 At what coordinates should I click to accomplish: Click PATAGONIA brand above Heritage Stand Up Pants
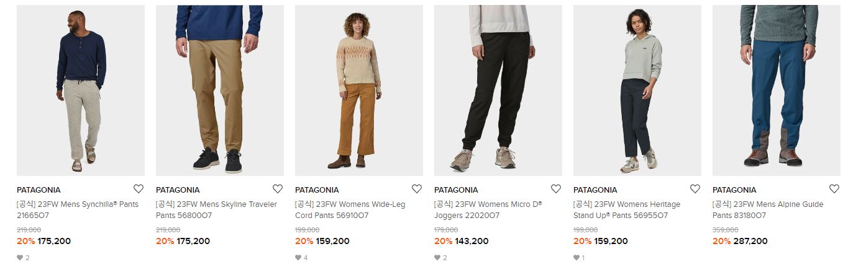click(595, 190)
